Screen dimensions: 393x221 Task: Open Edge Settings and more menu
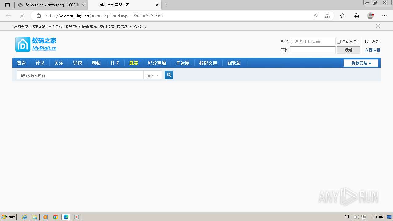tap(384, 16)
